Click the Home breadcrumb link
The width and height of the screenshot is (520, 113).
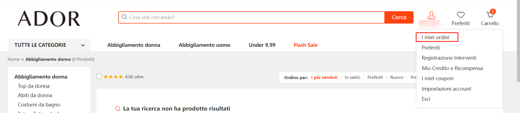(13, 59)
